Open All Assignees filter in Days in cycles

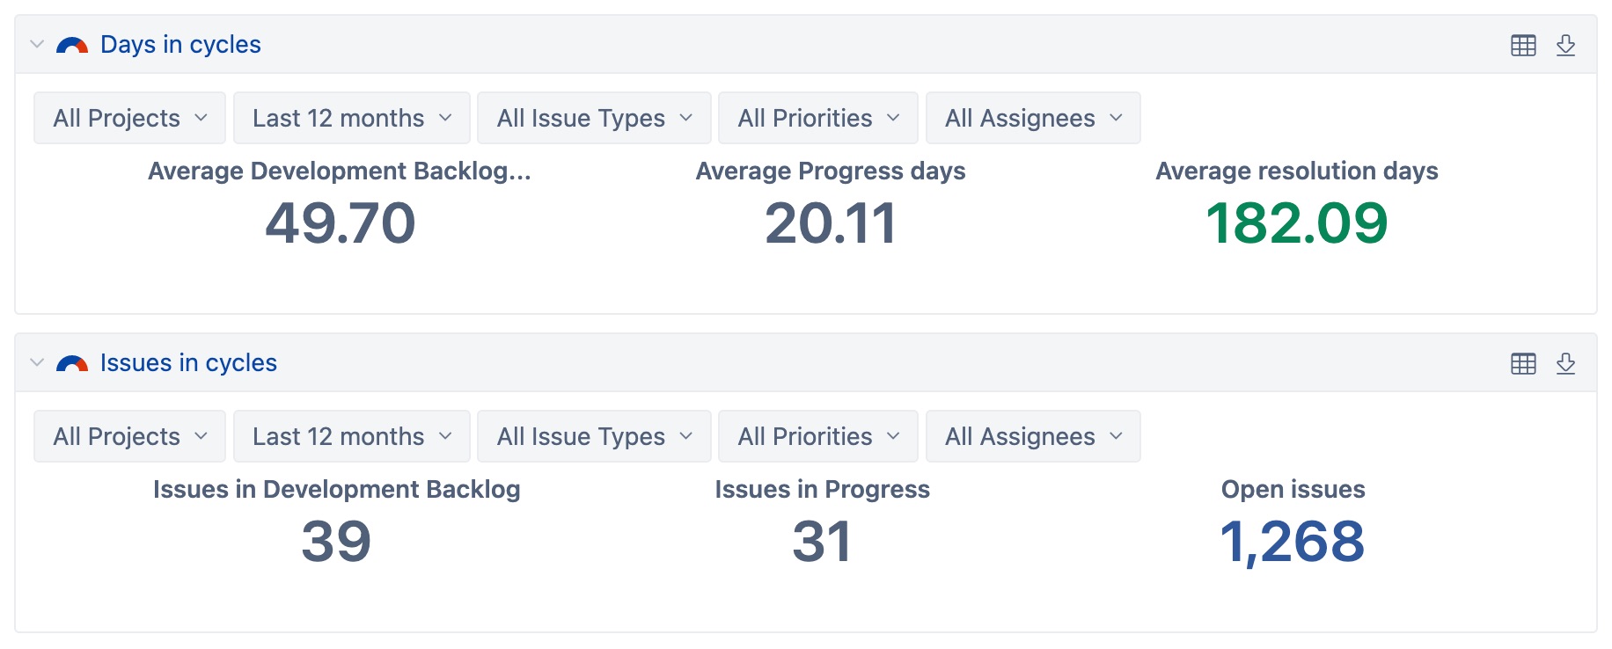point(1033,118)
